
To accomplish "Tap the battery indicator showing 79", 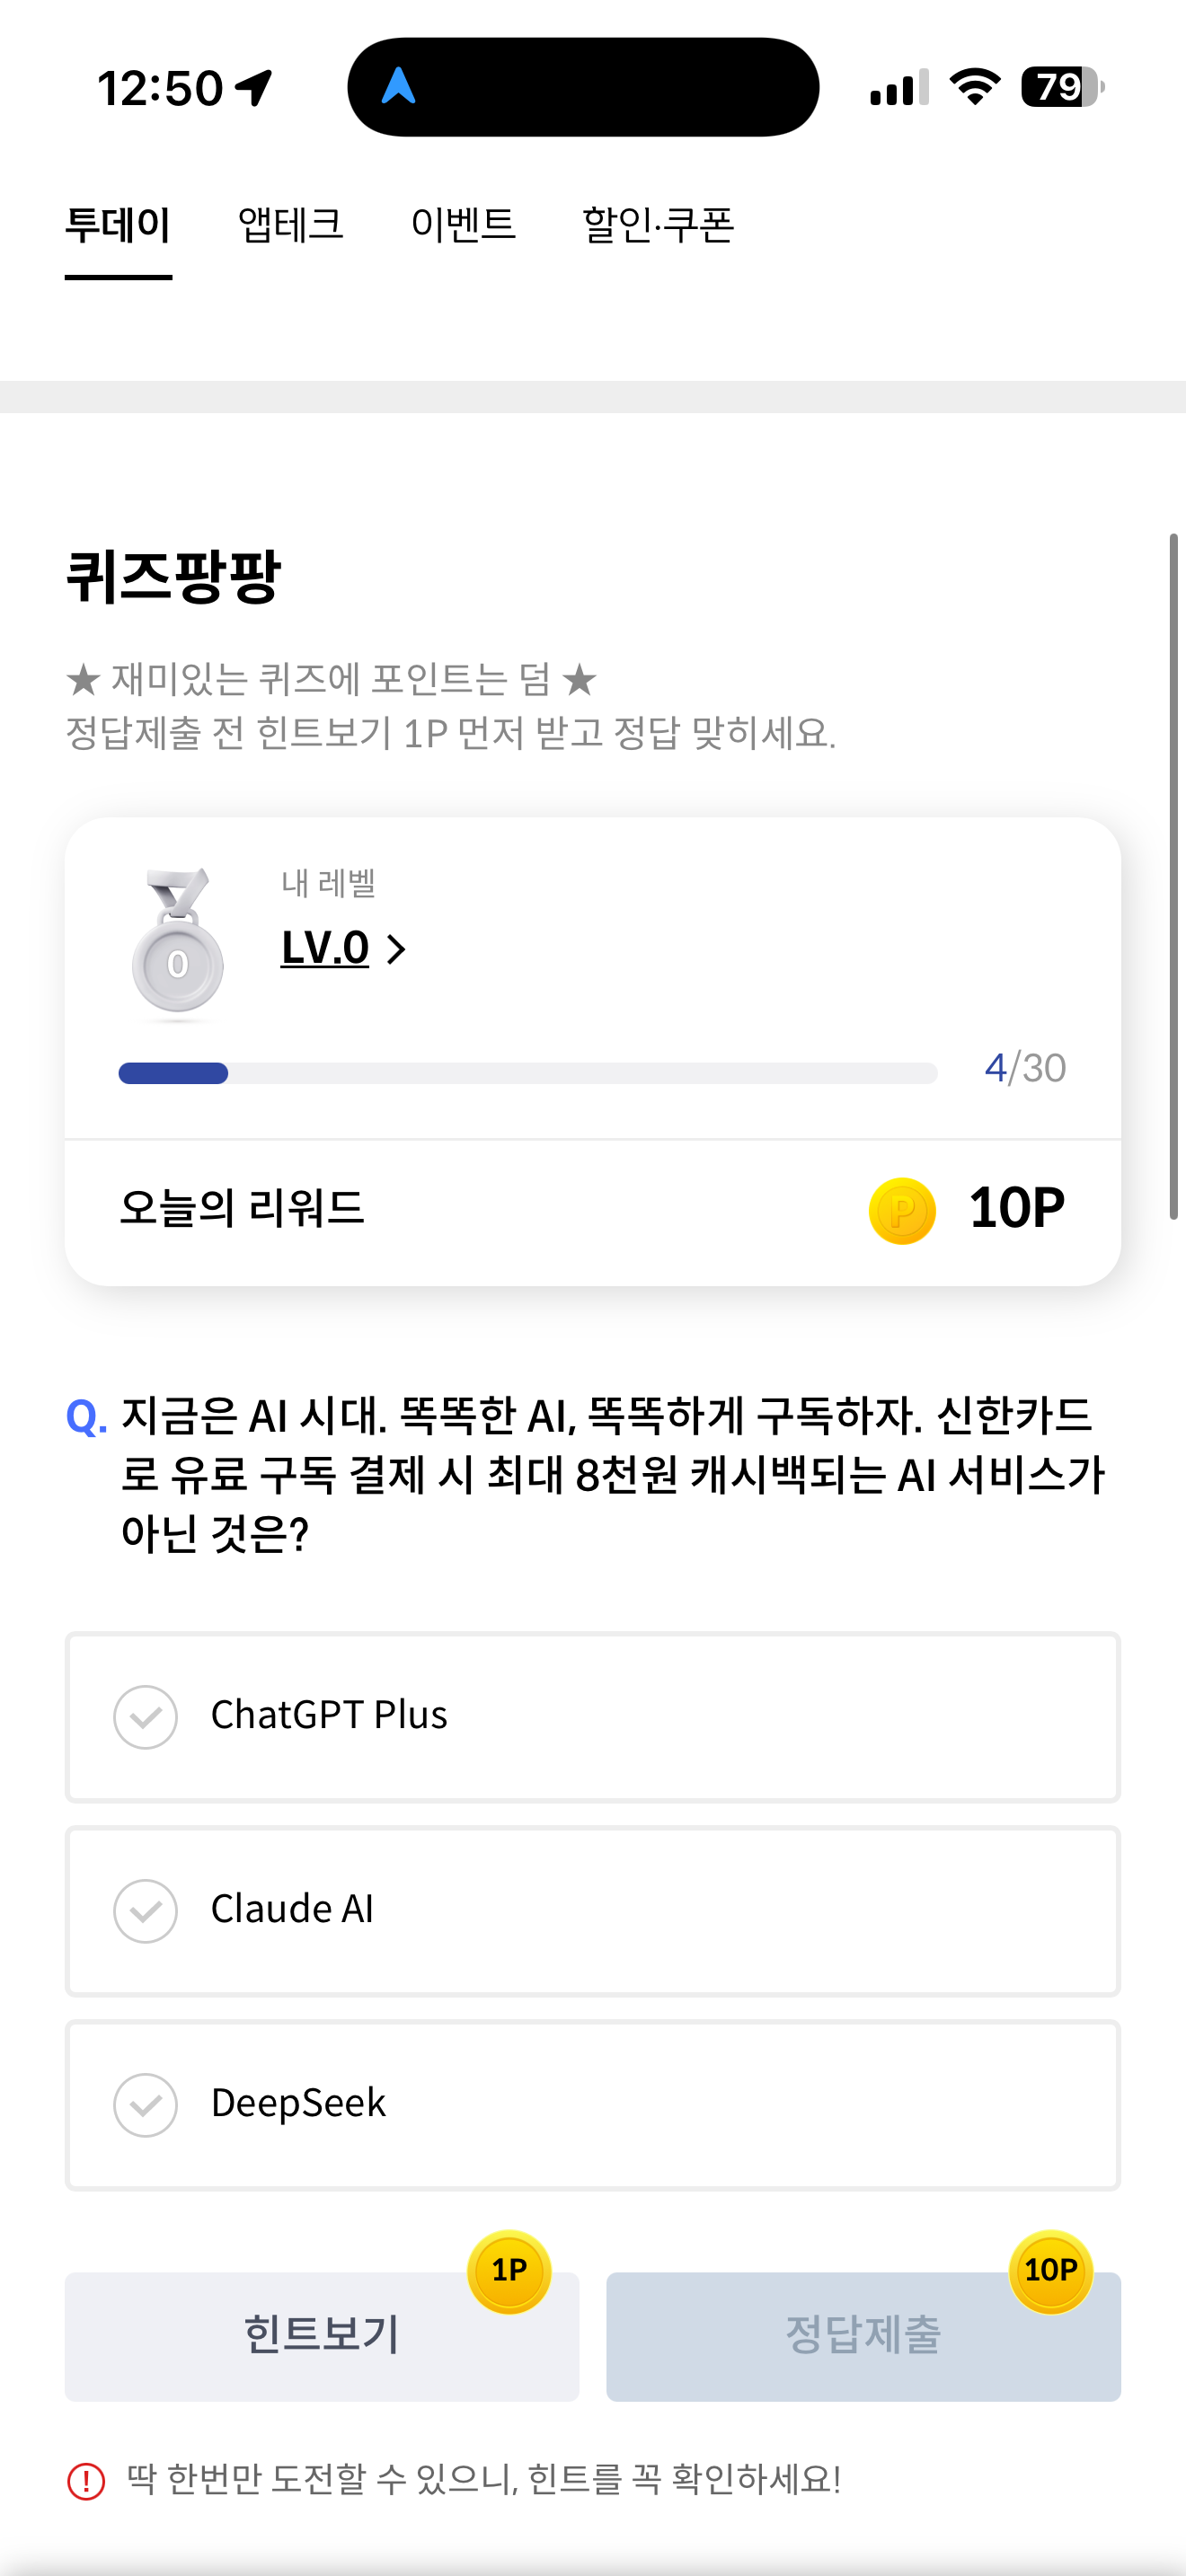I will tap(1062, 87).
